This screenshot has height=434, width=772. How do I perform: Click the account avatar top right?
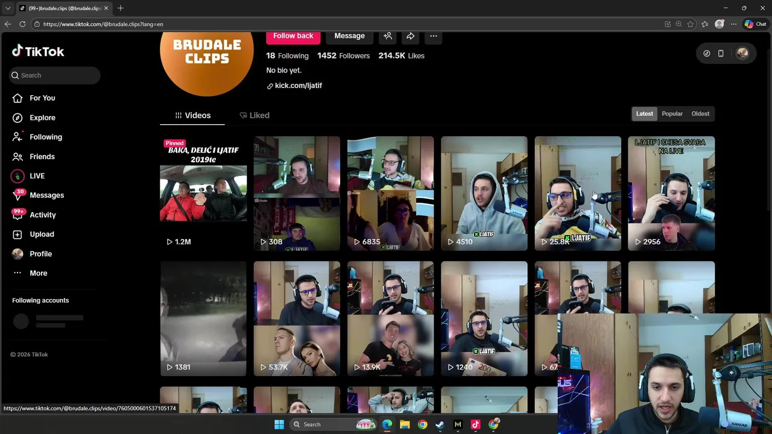742,53
